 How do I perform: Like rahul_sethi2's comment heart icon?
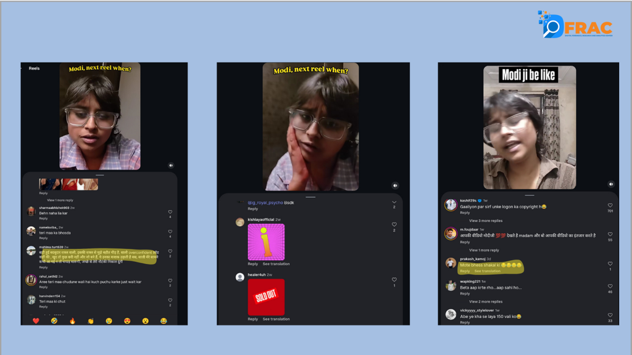pyautogui.click(x=170, y=280)
